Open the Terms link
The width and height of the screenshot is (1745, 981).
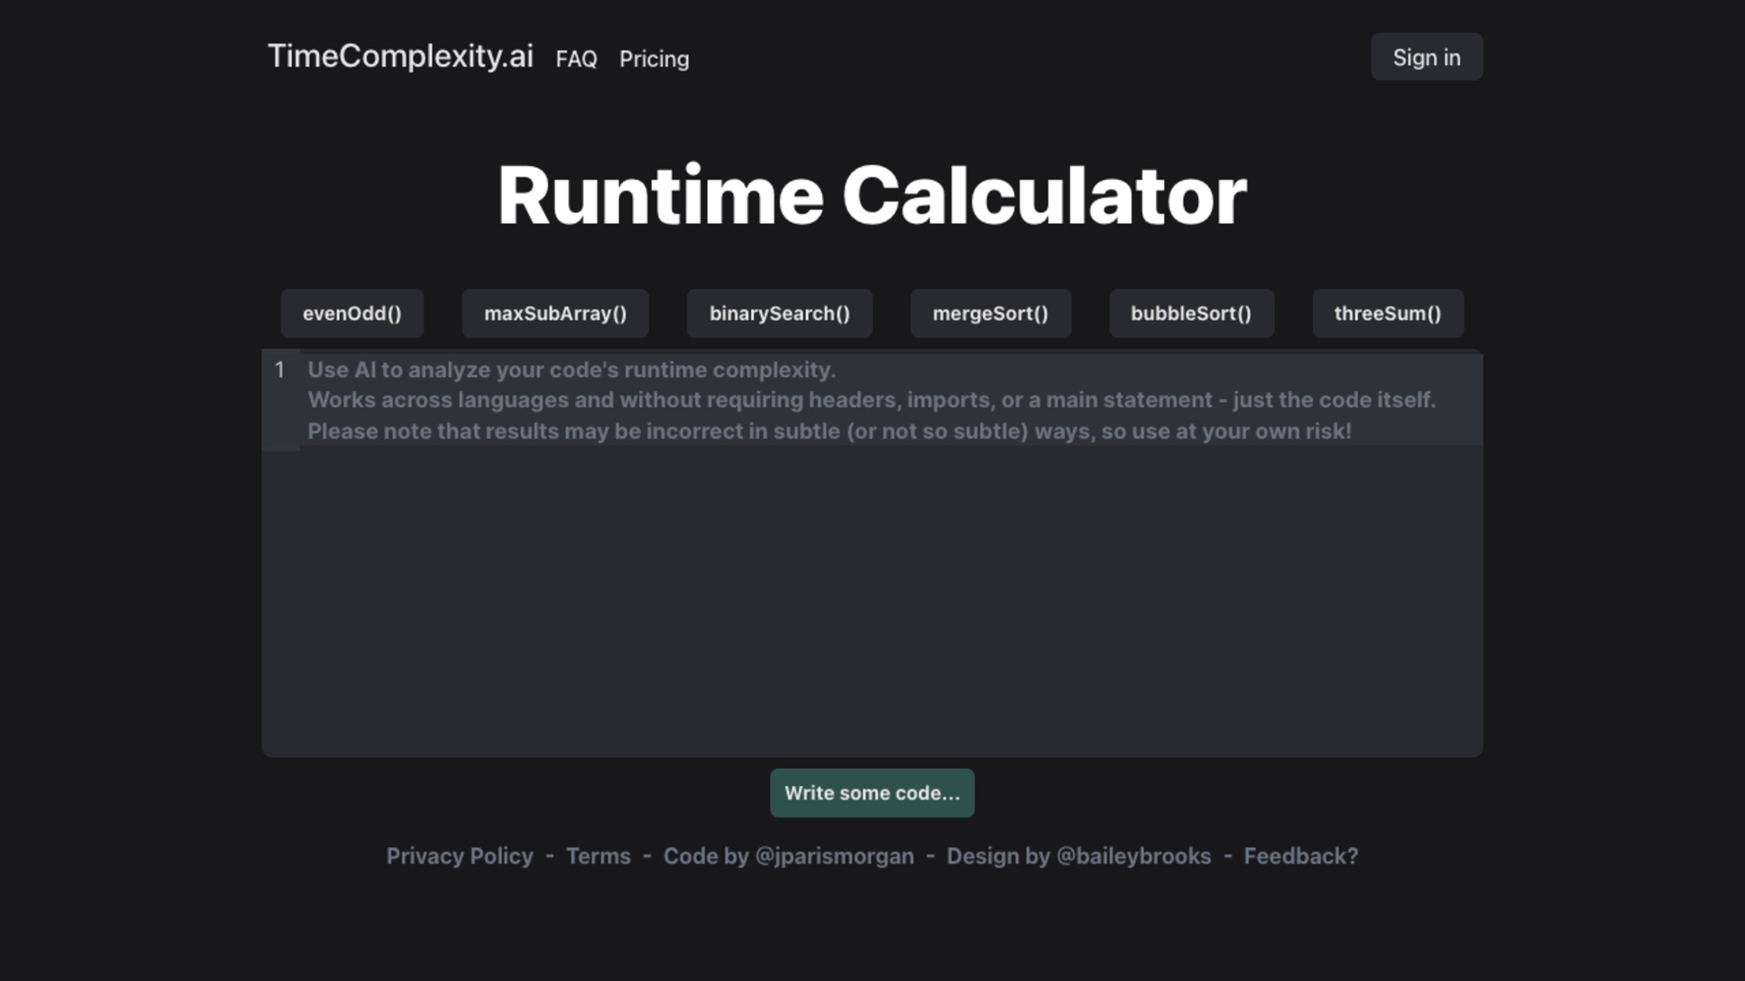pos(598,855)
